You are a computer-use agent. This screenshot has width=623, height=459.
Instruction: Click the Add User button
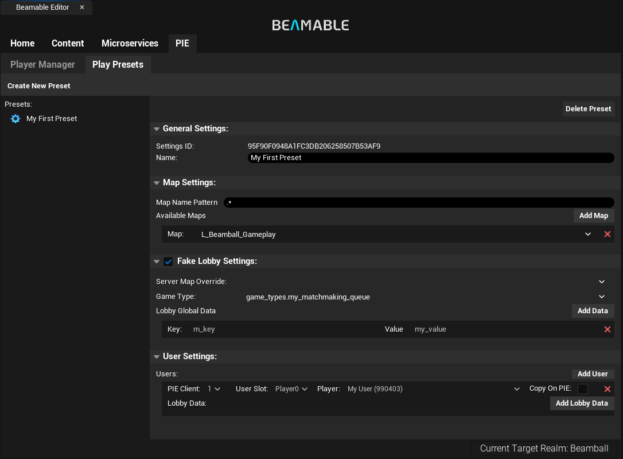pyautogui.click(x=593, y=374)
